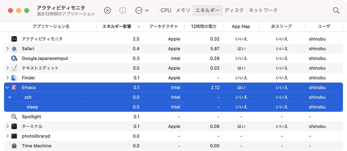Click the Time Machine clock icon
The height and width of the screenshot is (151, 347).
pos(14,146)
